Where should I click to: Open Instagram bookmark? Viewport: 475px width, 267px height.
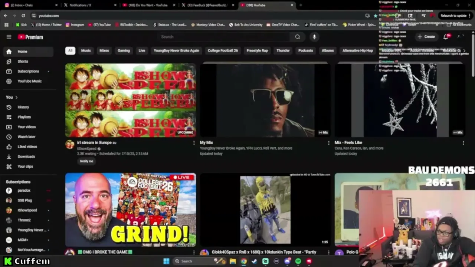75,25
